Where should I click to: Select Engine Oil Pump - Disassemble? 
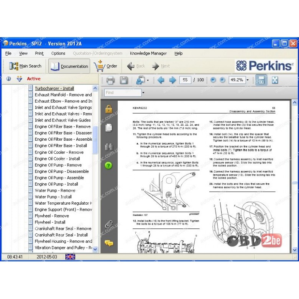[62, 171]
